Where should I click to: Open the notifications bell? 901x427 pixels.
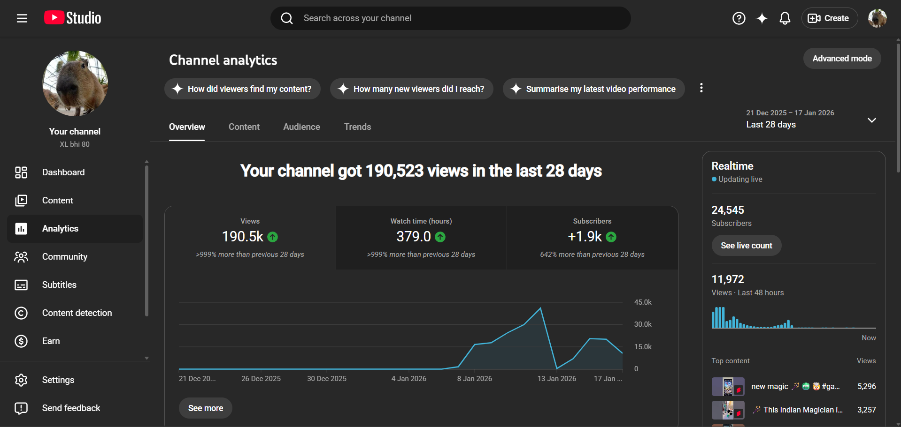[785, 18]
